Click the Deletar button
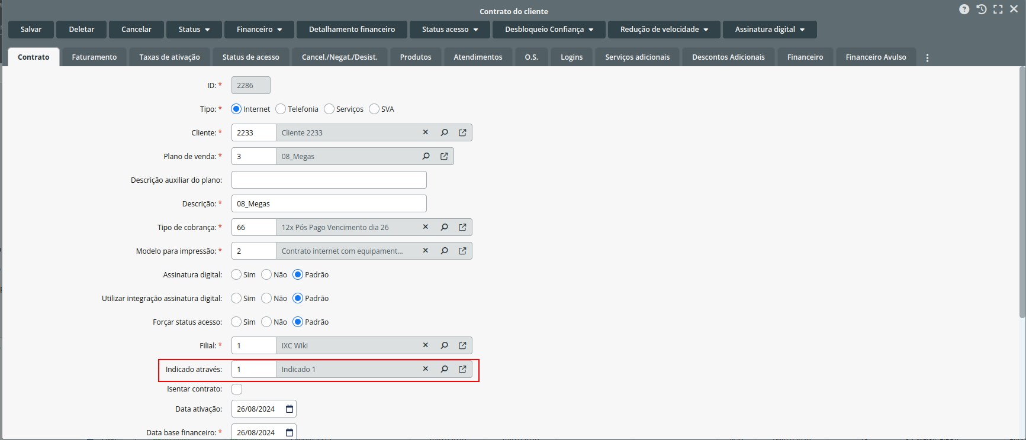 [82, 30]
